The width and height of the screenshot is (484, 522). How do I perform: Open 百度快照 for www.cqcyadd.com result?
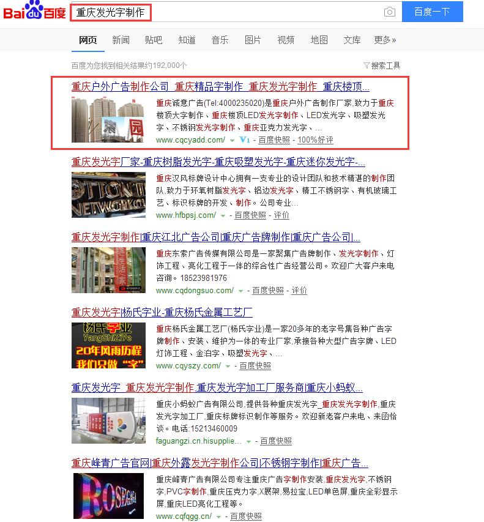click(x=274, y=140)
